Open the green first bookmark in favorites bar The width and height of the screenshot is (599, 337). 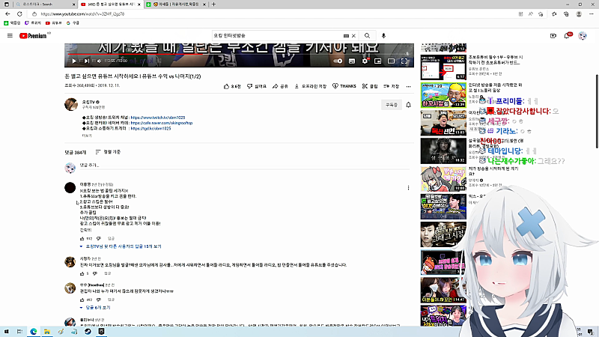pos(12,23)
